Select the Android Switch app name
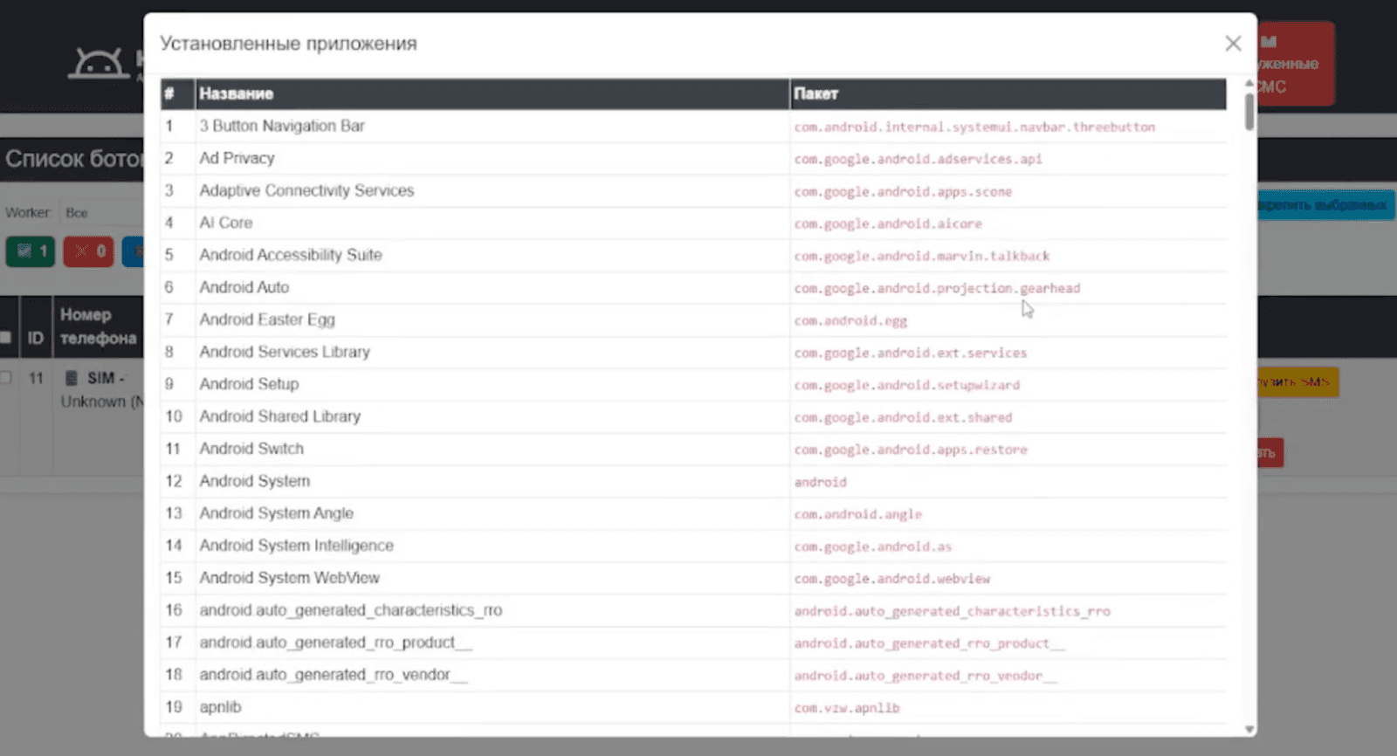This screenshot has height=756, width=1397. tap(251, 449)
